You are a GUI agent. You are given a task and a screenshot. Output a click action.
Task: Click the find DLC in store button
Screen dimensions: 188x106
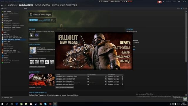tap(65, 87)
